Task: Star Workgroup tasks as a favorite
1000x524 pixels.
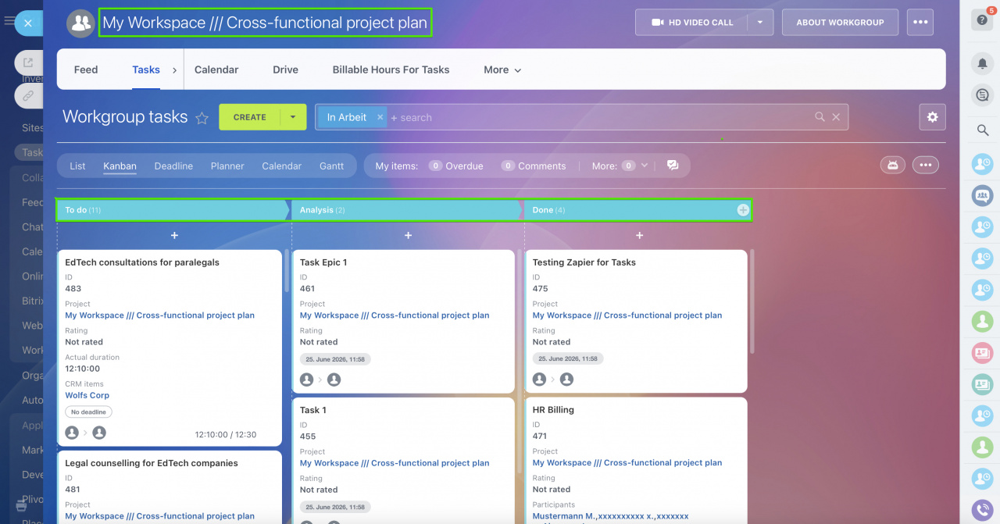Action: pos(202,117)
